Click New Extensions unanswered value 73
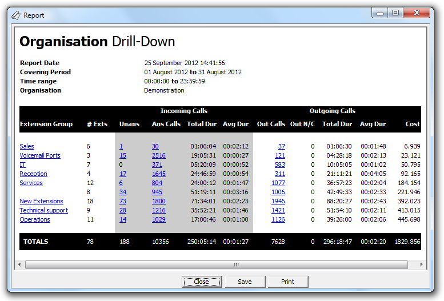444x301 pixels. click(123, 201)
